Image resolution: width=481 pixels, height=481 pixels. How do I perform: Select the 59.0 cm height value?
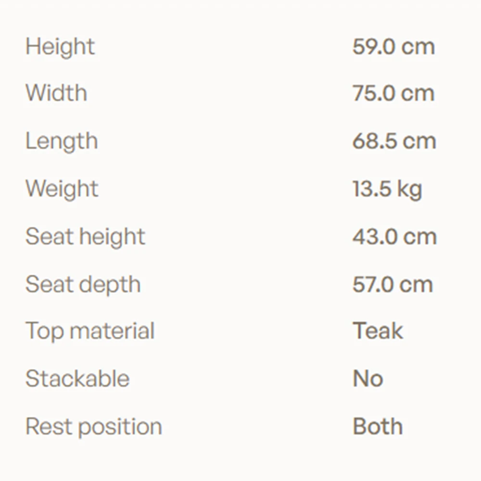pos(393,47)
